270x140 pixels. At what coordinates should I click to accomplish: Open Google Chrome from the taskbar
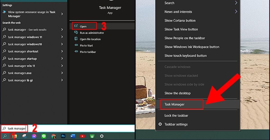point(54,136)
